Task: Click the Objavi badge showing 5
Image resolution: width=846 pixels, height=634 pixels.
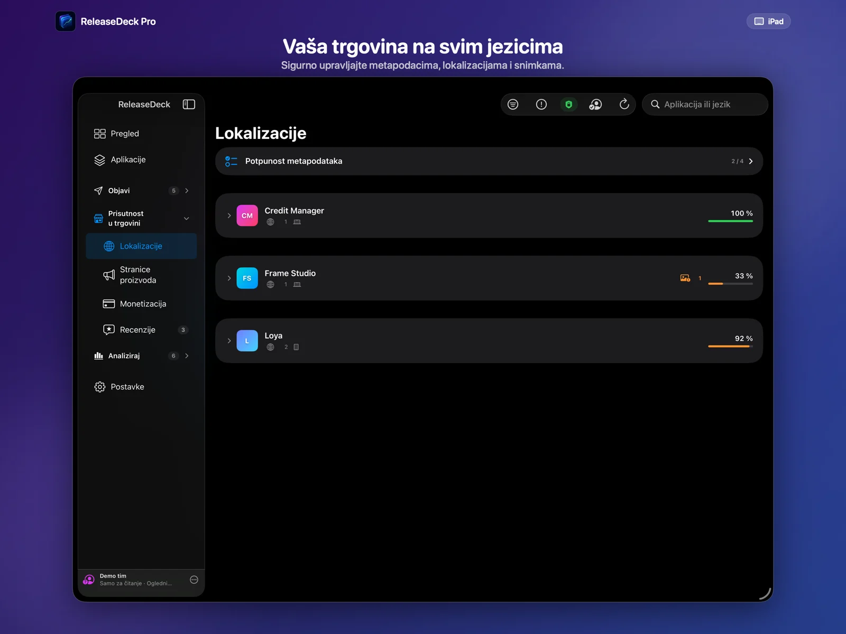Action: 173,191
